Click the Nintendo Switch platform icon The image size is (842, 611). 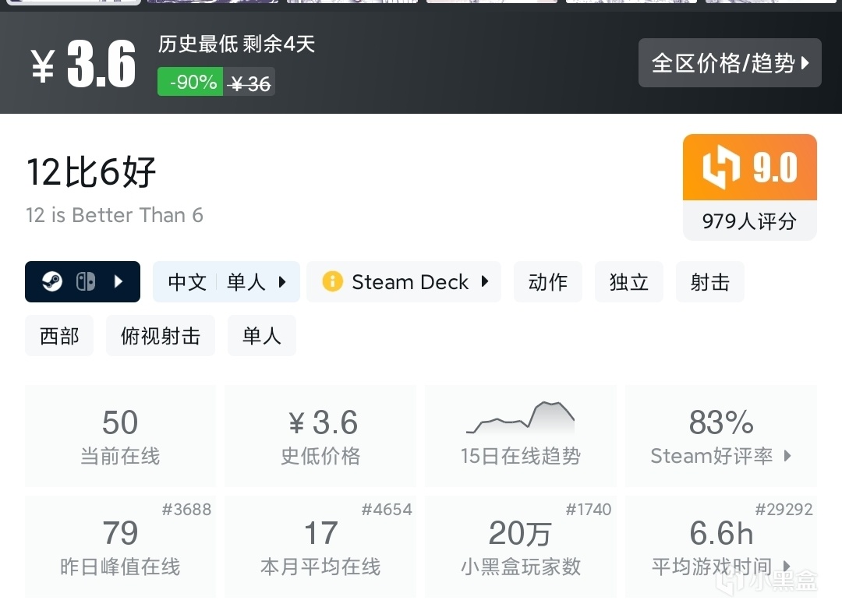point(86,281)
